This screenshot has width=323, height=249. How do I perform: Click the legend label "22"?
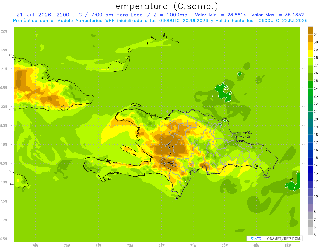(x=316, y=104)
